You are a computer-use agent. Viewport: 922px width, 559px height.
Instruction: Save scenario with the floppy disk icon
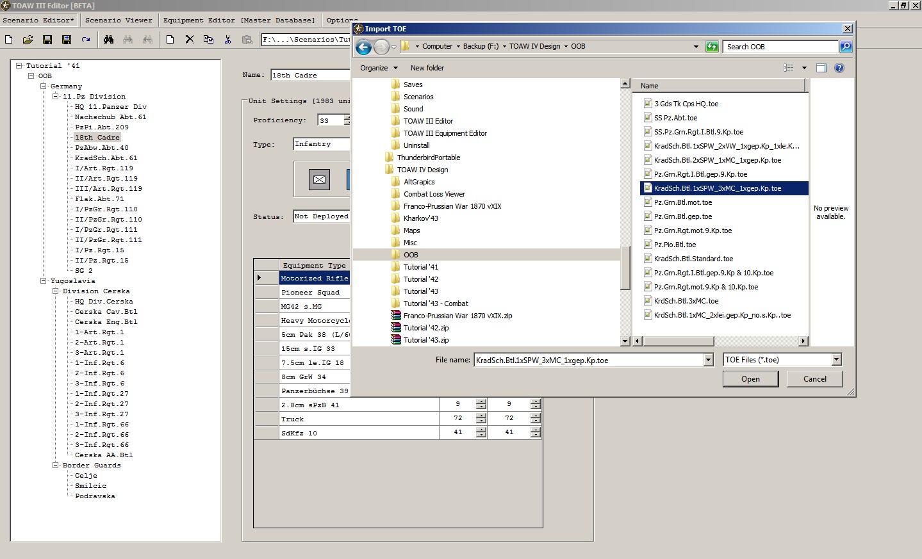point(47,40)
